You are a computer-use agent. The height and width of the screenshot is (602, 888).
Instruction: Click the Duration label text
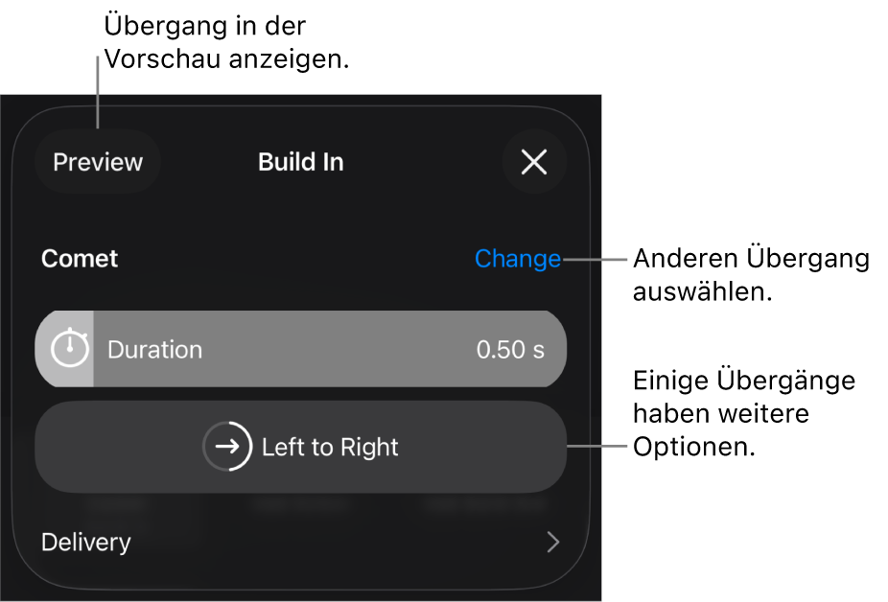coord(154,350)
